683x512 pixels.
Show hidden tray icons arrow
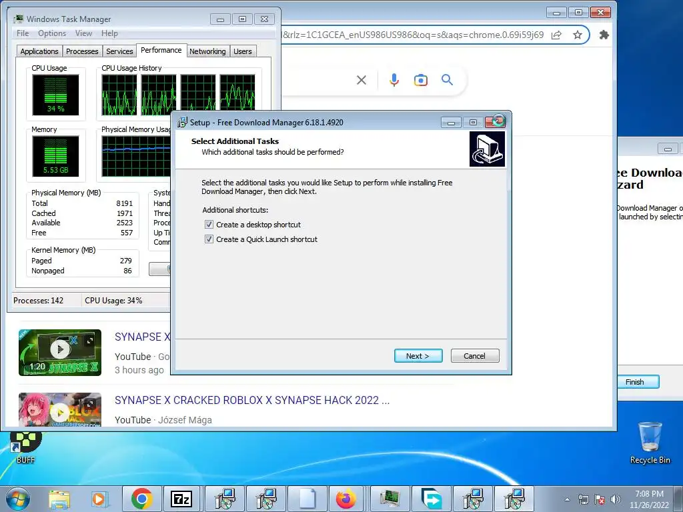click(x=567, y=499)
